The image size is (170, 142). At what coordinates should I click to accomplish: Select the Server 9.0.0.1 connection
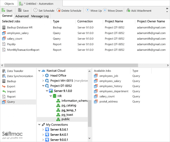click(59, 140)
